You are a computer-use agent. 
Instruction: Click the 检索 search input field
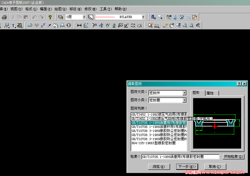(180, 157)
